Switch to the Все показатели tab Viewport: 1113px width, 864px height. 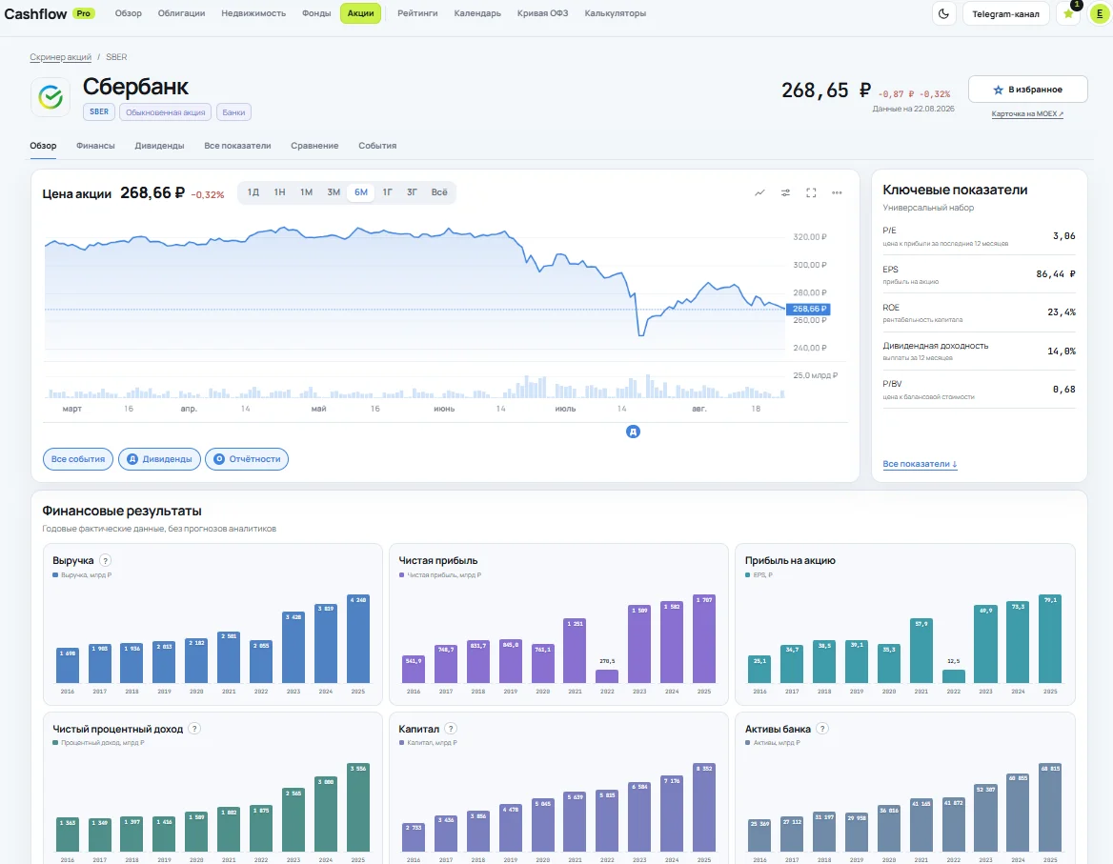tap(238, 146)
